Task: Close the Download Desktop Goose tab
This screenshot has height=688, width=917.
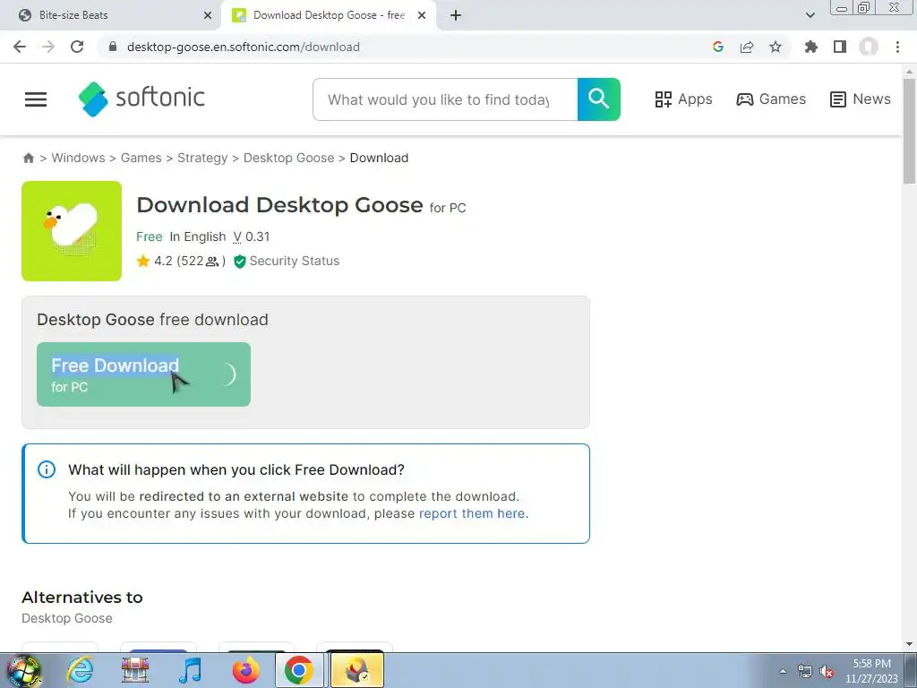Action: click(422, 15)
